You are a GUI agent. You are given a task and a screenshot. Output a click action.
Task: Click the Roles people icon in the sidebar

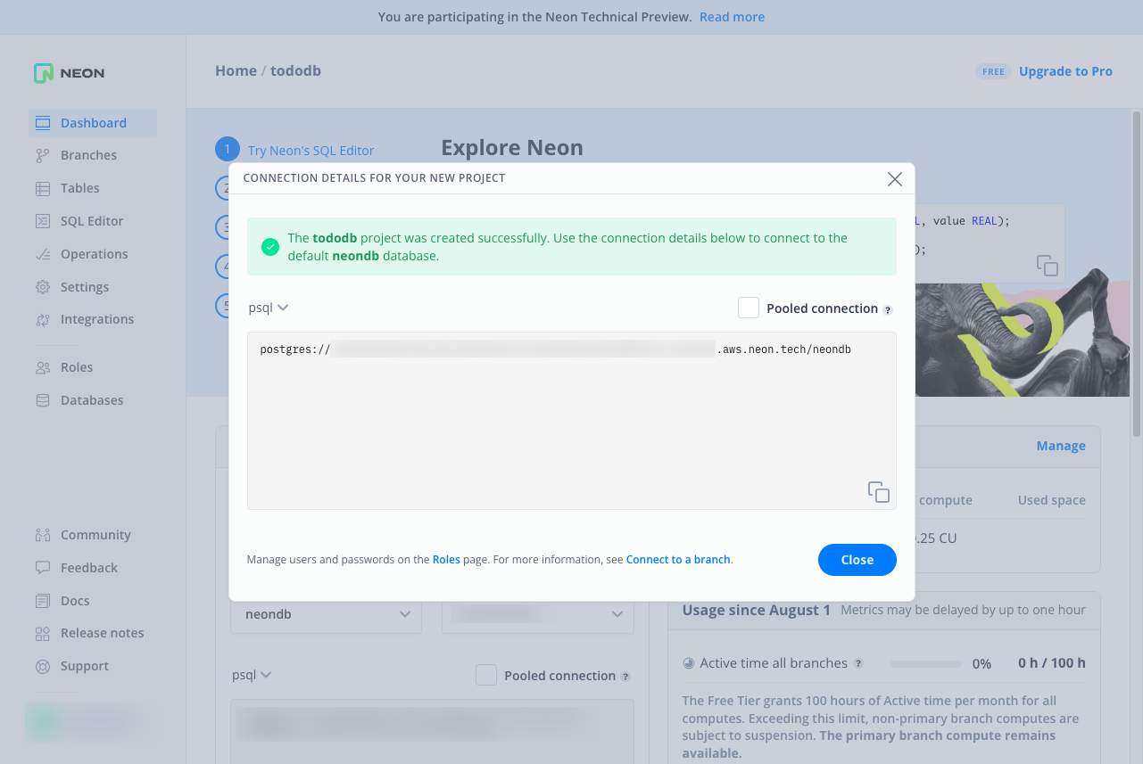click(43, 367)
